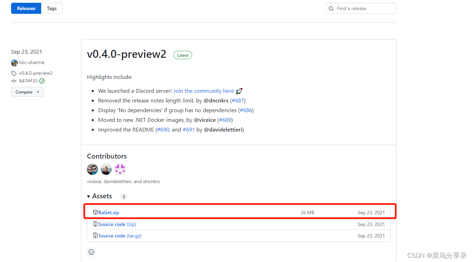Open pull request #687

click(x=238, y=101)
